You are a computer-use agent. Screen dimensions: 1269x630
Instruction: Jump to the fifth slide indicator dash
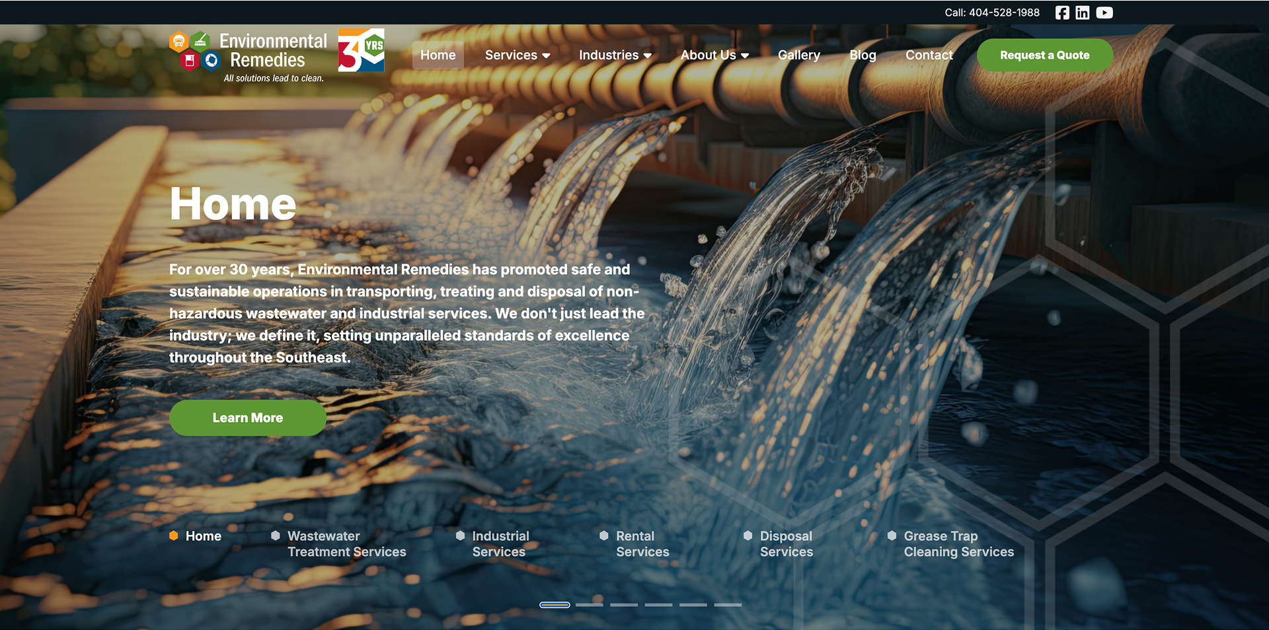(693, 605)
